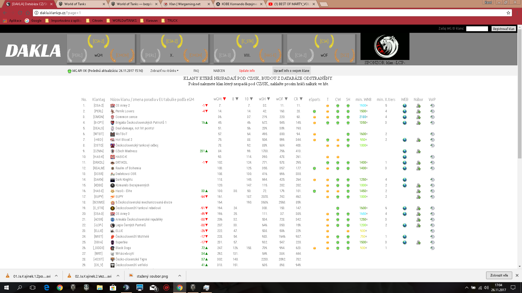
Task: Sort by the CR column arrow
Action: coord(301,99)
